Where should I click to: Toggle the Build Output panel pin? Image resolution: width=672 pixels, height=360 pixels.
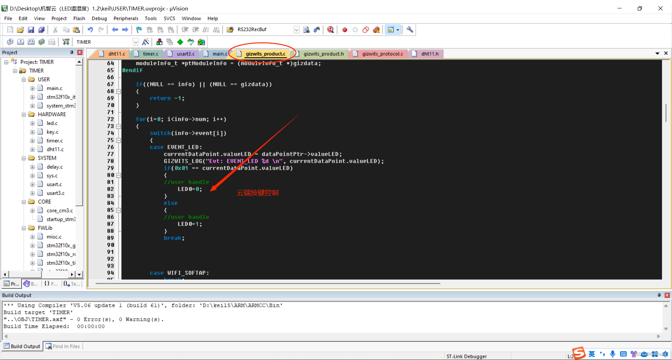pos(659,295)
